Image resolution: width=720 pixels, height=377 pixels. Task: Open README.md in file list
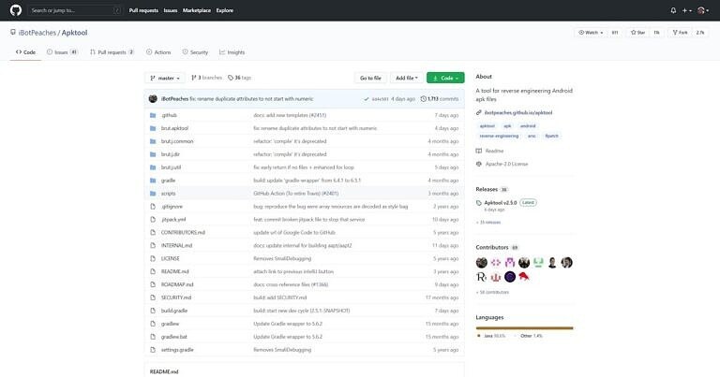175,271
